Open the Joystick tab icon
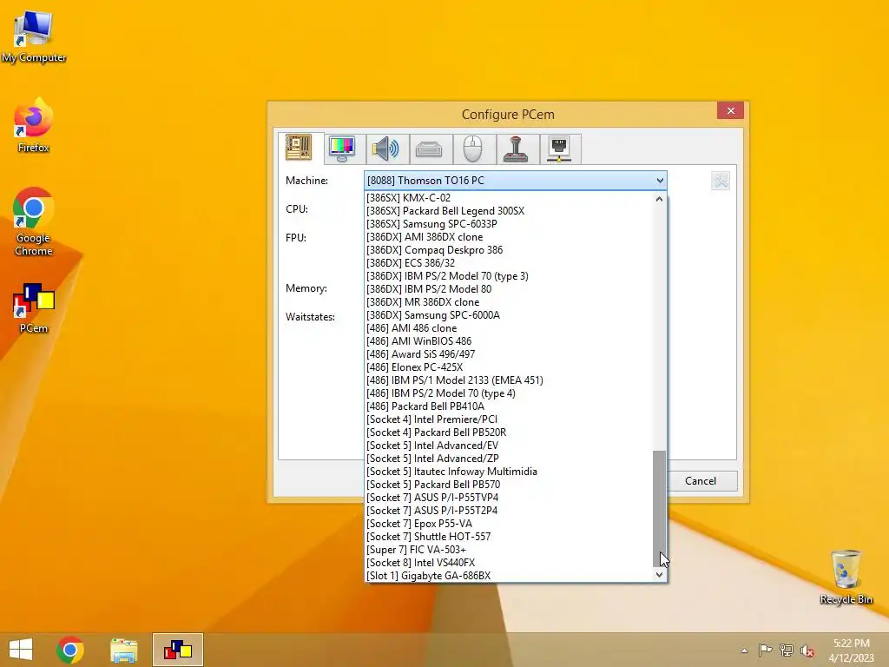 (516, 149)
